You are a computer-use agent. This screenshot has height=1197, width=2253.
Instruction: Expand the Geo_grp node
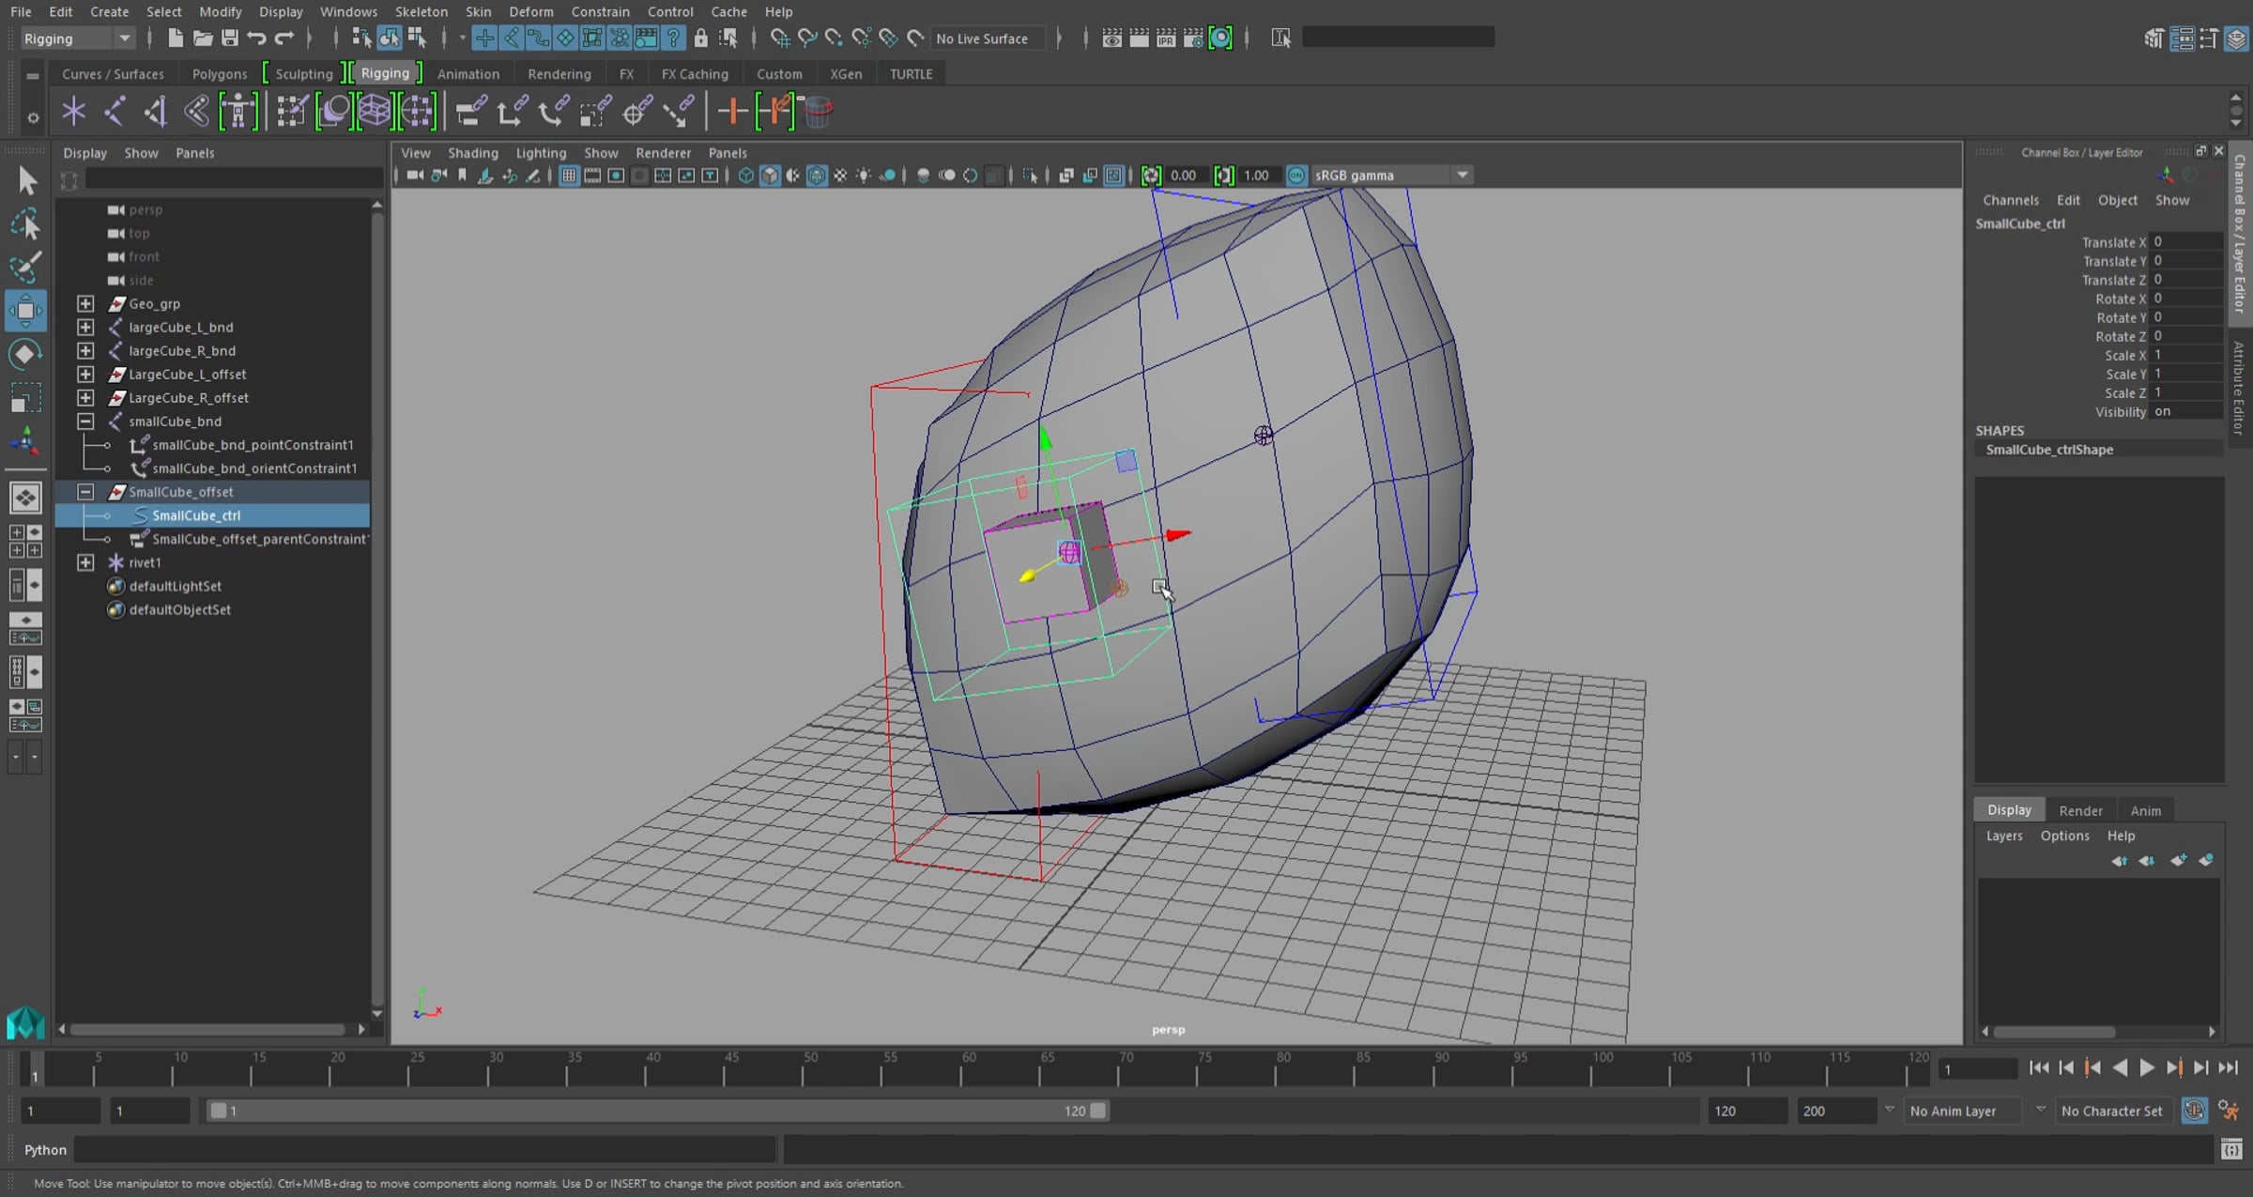click(x=85, y=303)
